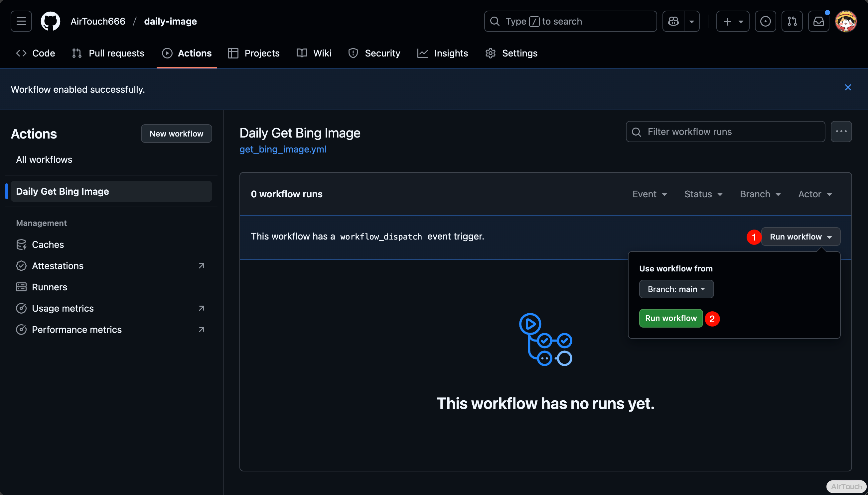
Task: Open Caches in Management sidebar
Action: [48, 245]
